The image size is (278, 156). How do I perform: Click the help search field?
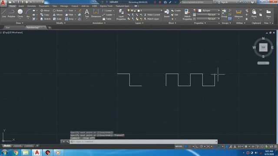pyautogui.click(x=197, y=2)
